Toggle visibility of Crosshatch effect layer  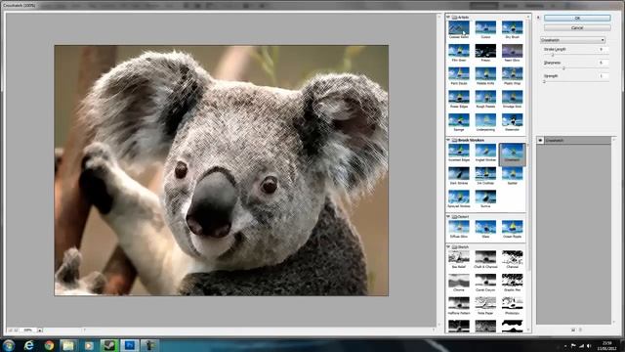540,140
